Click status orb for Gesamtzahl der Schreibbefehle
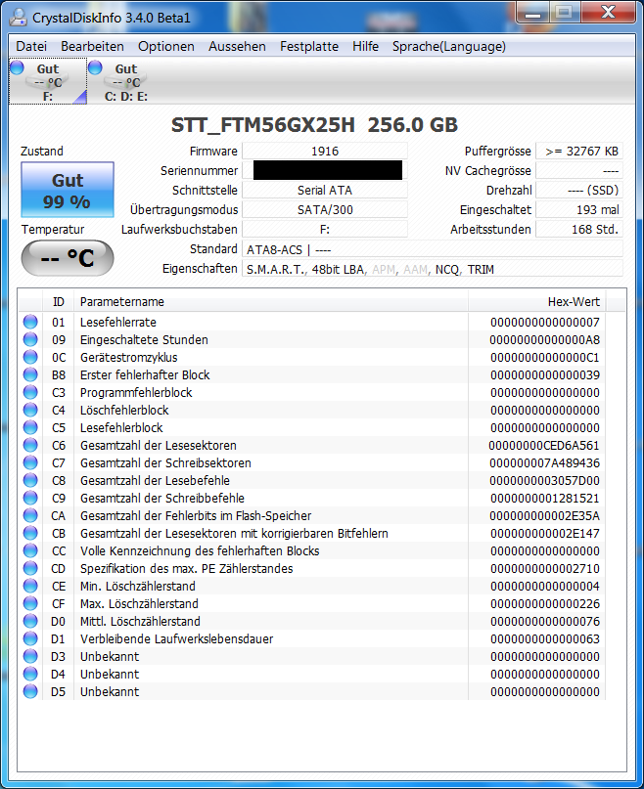The width and height of the screenshot is (644, 789). [30, 498]
